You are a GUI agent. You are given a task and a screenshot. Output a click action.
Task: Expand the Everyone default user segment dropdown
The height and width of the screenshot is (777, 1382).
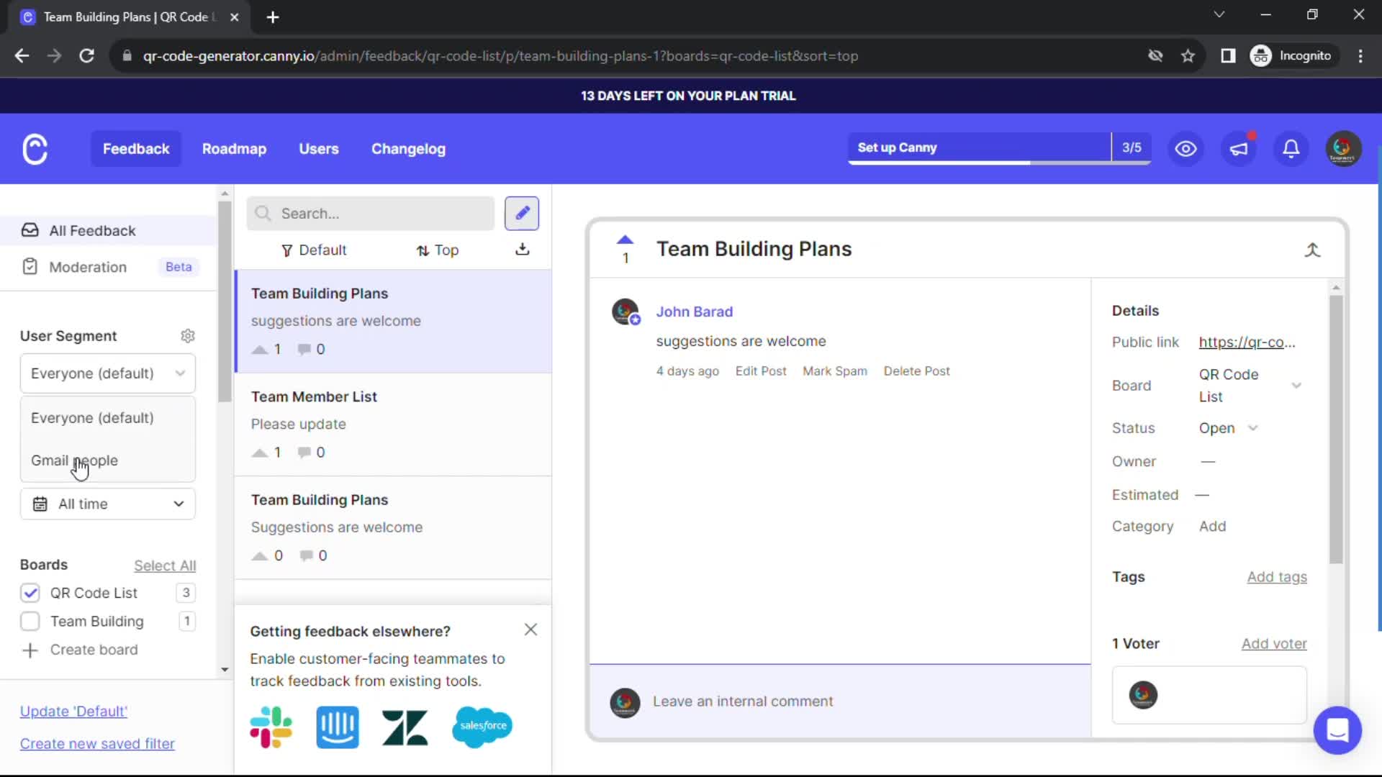[x=107, y=373]
